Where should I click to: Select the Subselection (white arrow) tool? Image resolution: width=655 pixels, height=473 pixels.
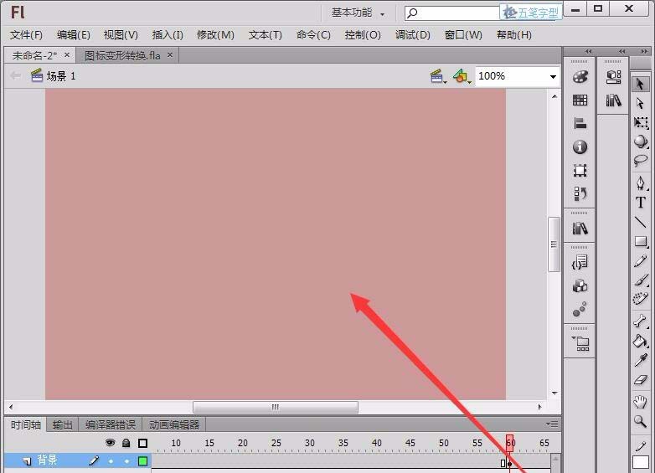click(x=640, y=103)
